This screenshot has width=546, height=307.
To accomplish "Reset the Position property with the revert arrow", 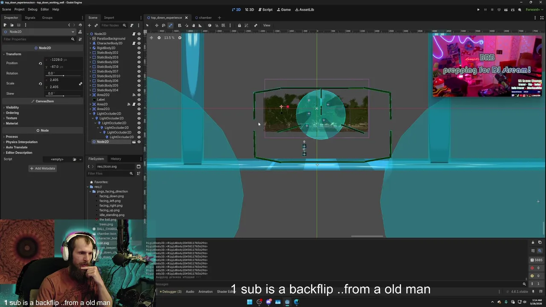I will tap(41, 63).
